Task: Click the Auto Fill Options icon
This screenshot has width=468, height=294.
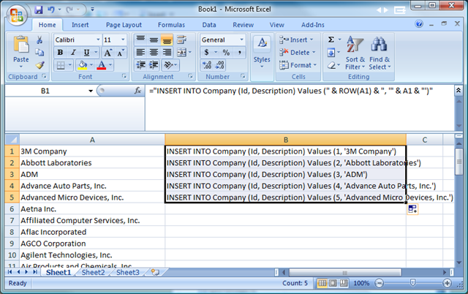Action: 412,209
